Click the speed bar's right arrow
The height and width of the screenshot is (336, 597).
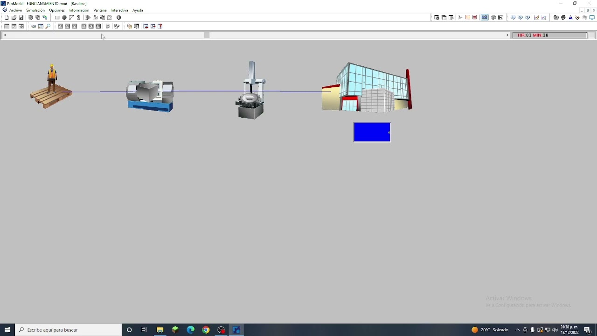point(507,35)
